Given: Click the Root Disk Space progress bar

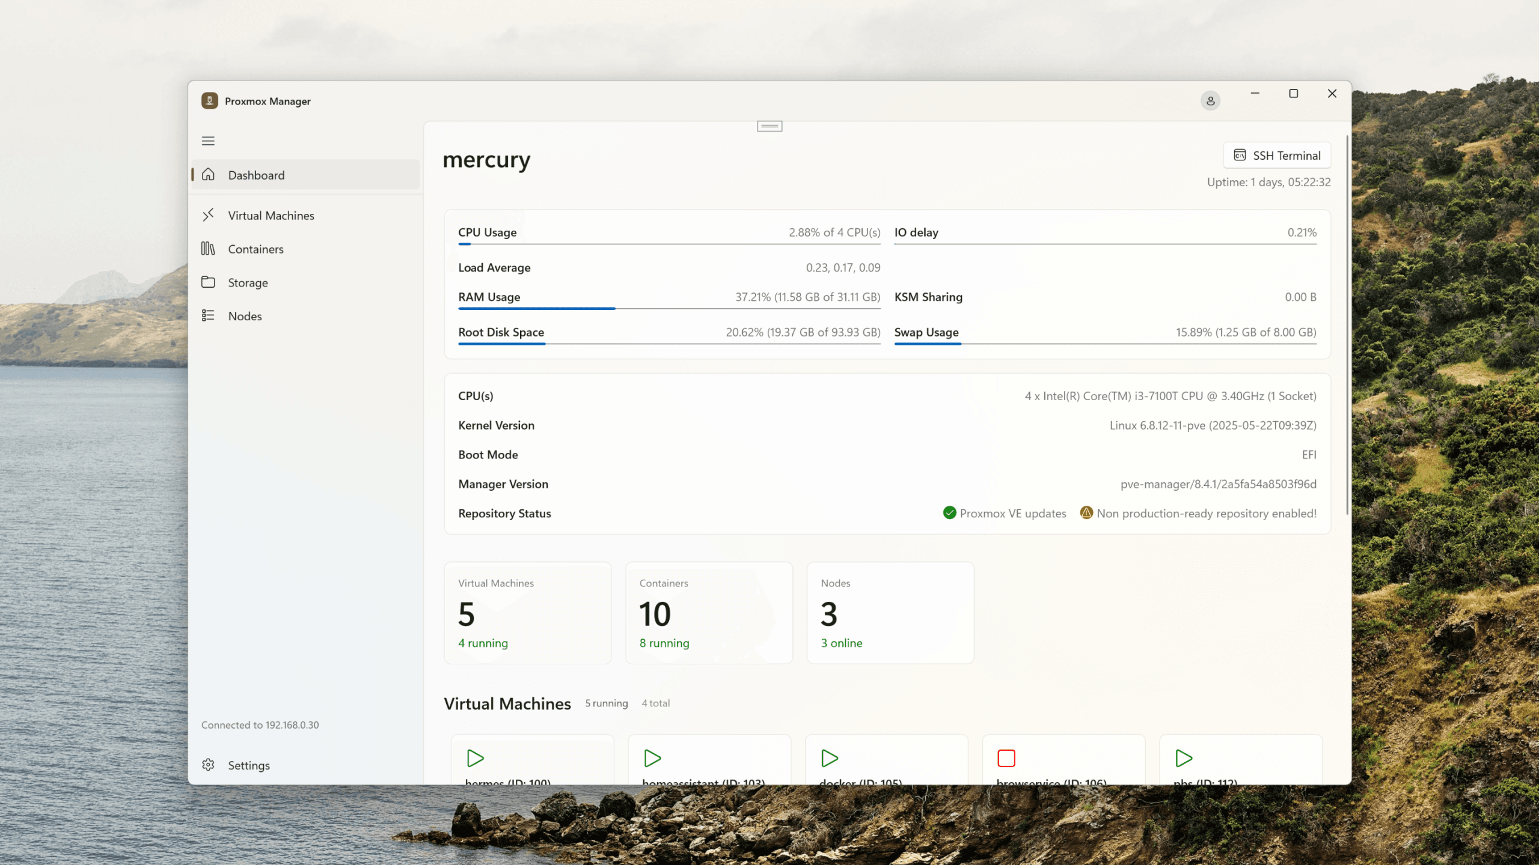Looking at the screenshot, I should (x=669, y=344).
